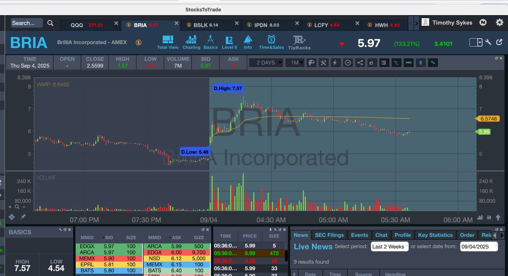Click the flame icon in chart toolbar
Viewport: 508px width, 276px height.
point(372,63)
